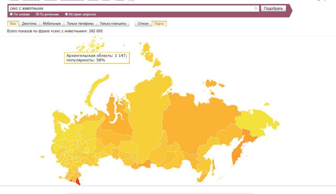
Task: Click the total impressions text 392 895
Action: click(96, 31)
